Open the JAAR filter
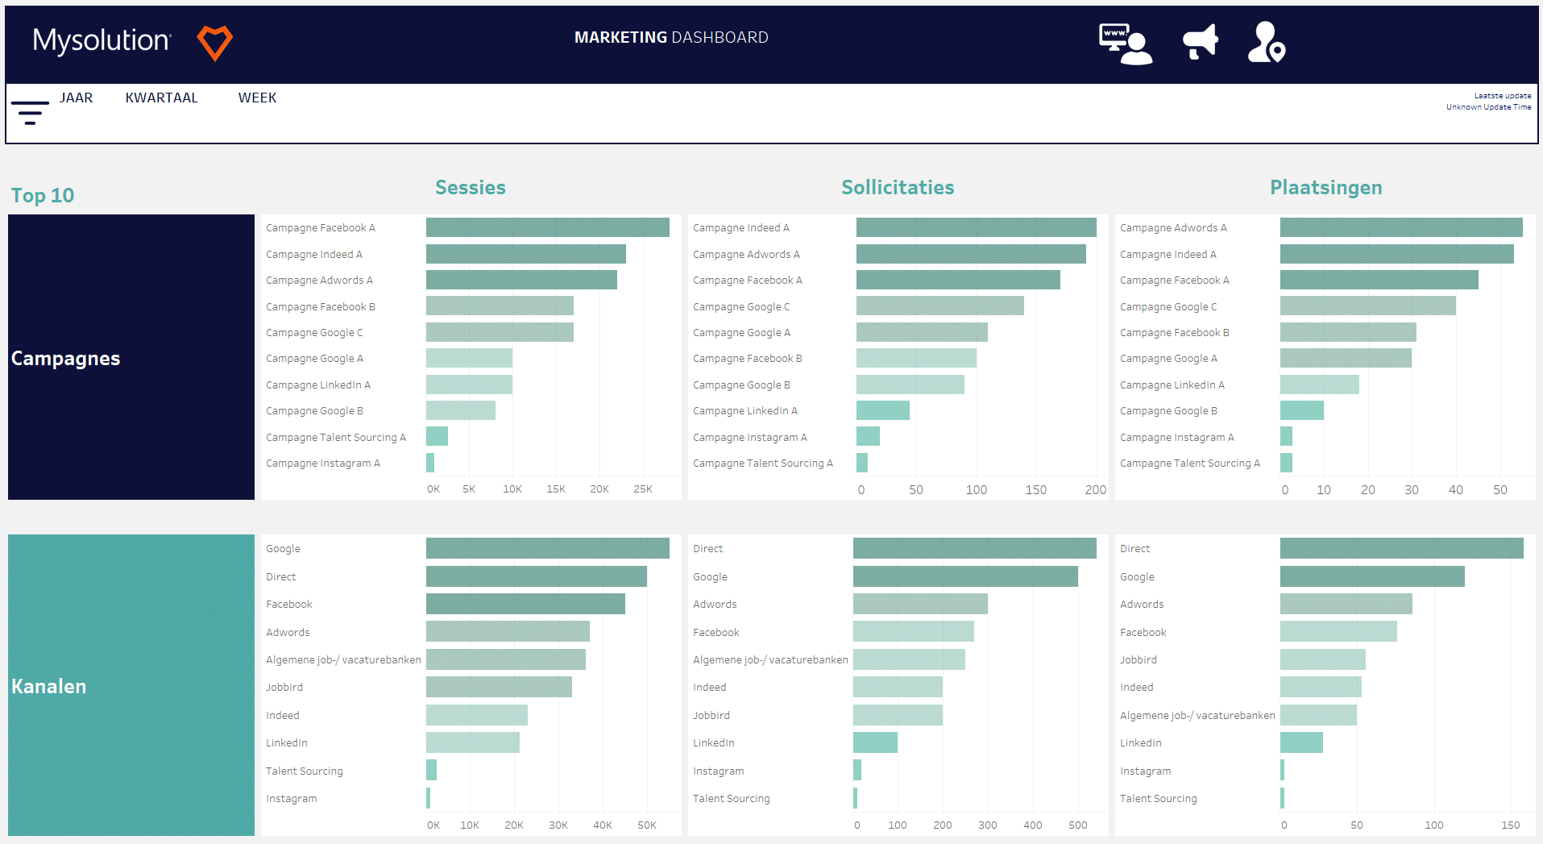Viewport: 1543px width, 844px height. [x=76, y=98]
